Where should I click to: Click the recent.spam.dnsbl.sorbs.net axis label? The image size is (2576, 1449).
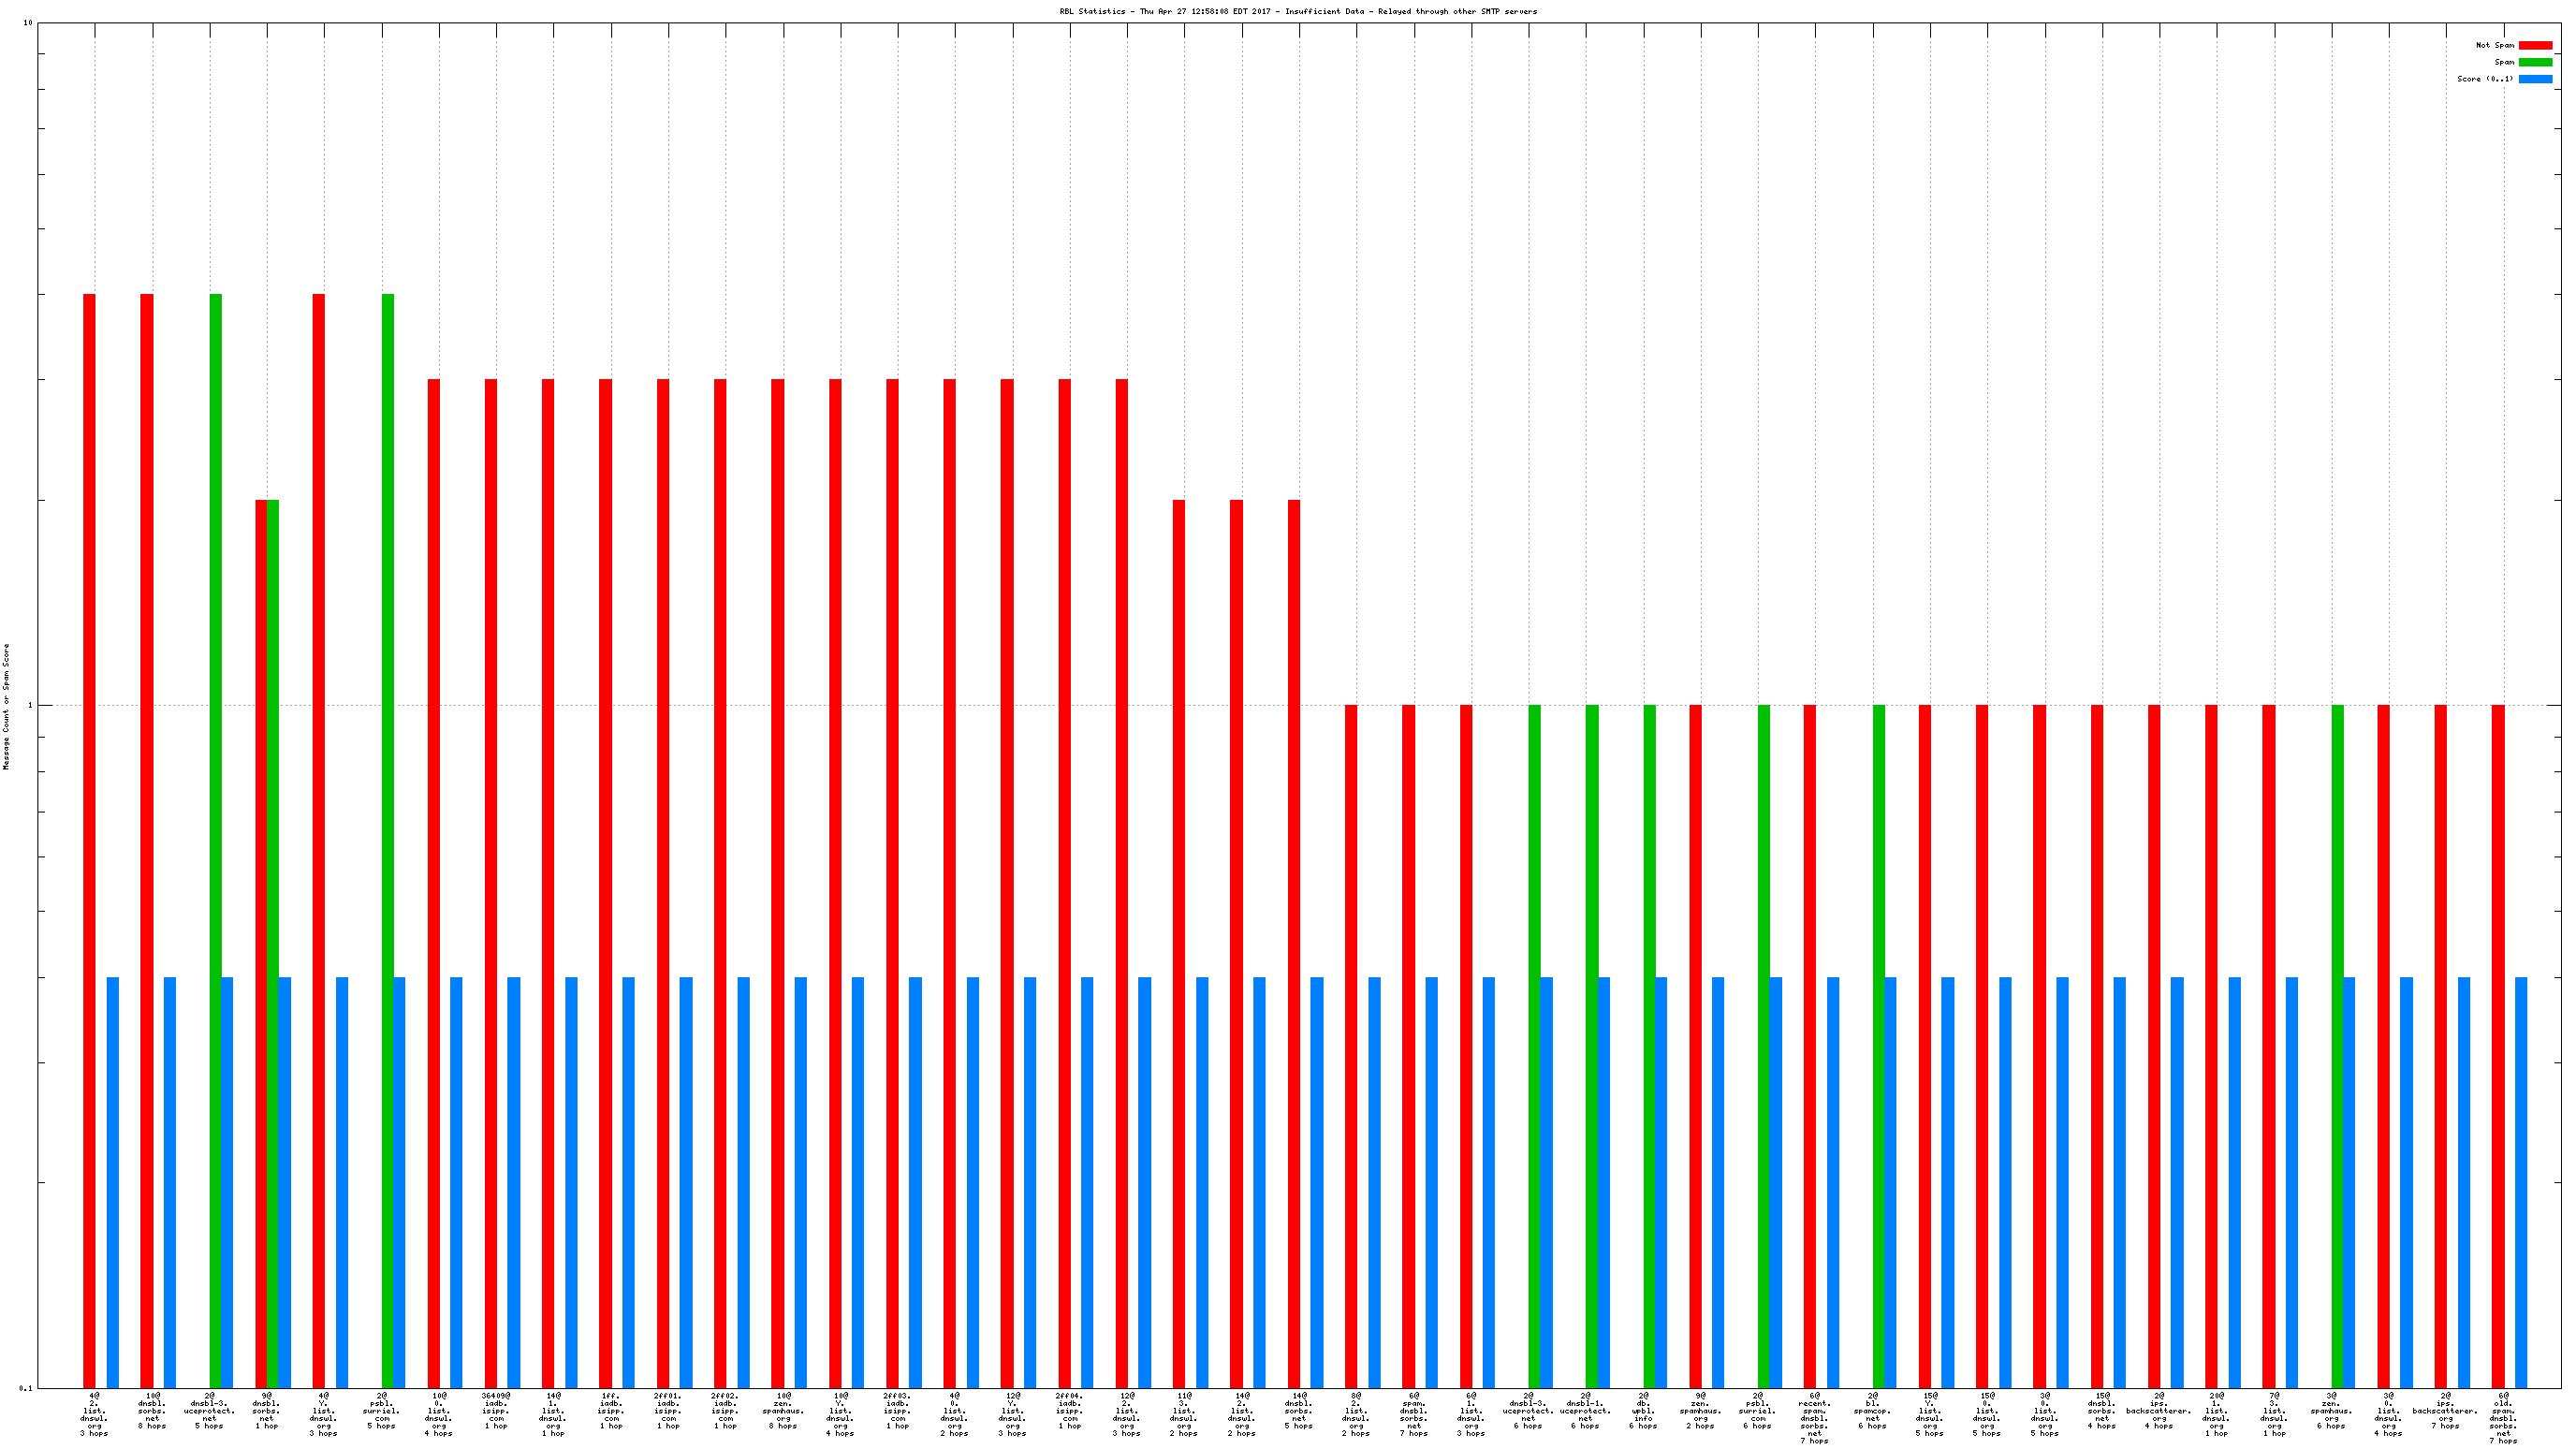pyautogui.click(x=1814, y=1417)
